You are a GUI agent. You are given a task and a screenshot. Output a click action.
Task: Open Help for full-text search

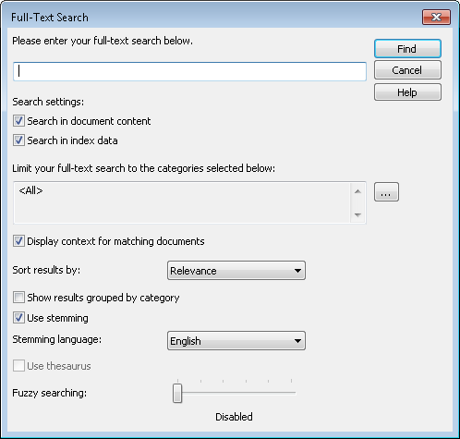pyautogui.click(x=407, y=92)
